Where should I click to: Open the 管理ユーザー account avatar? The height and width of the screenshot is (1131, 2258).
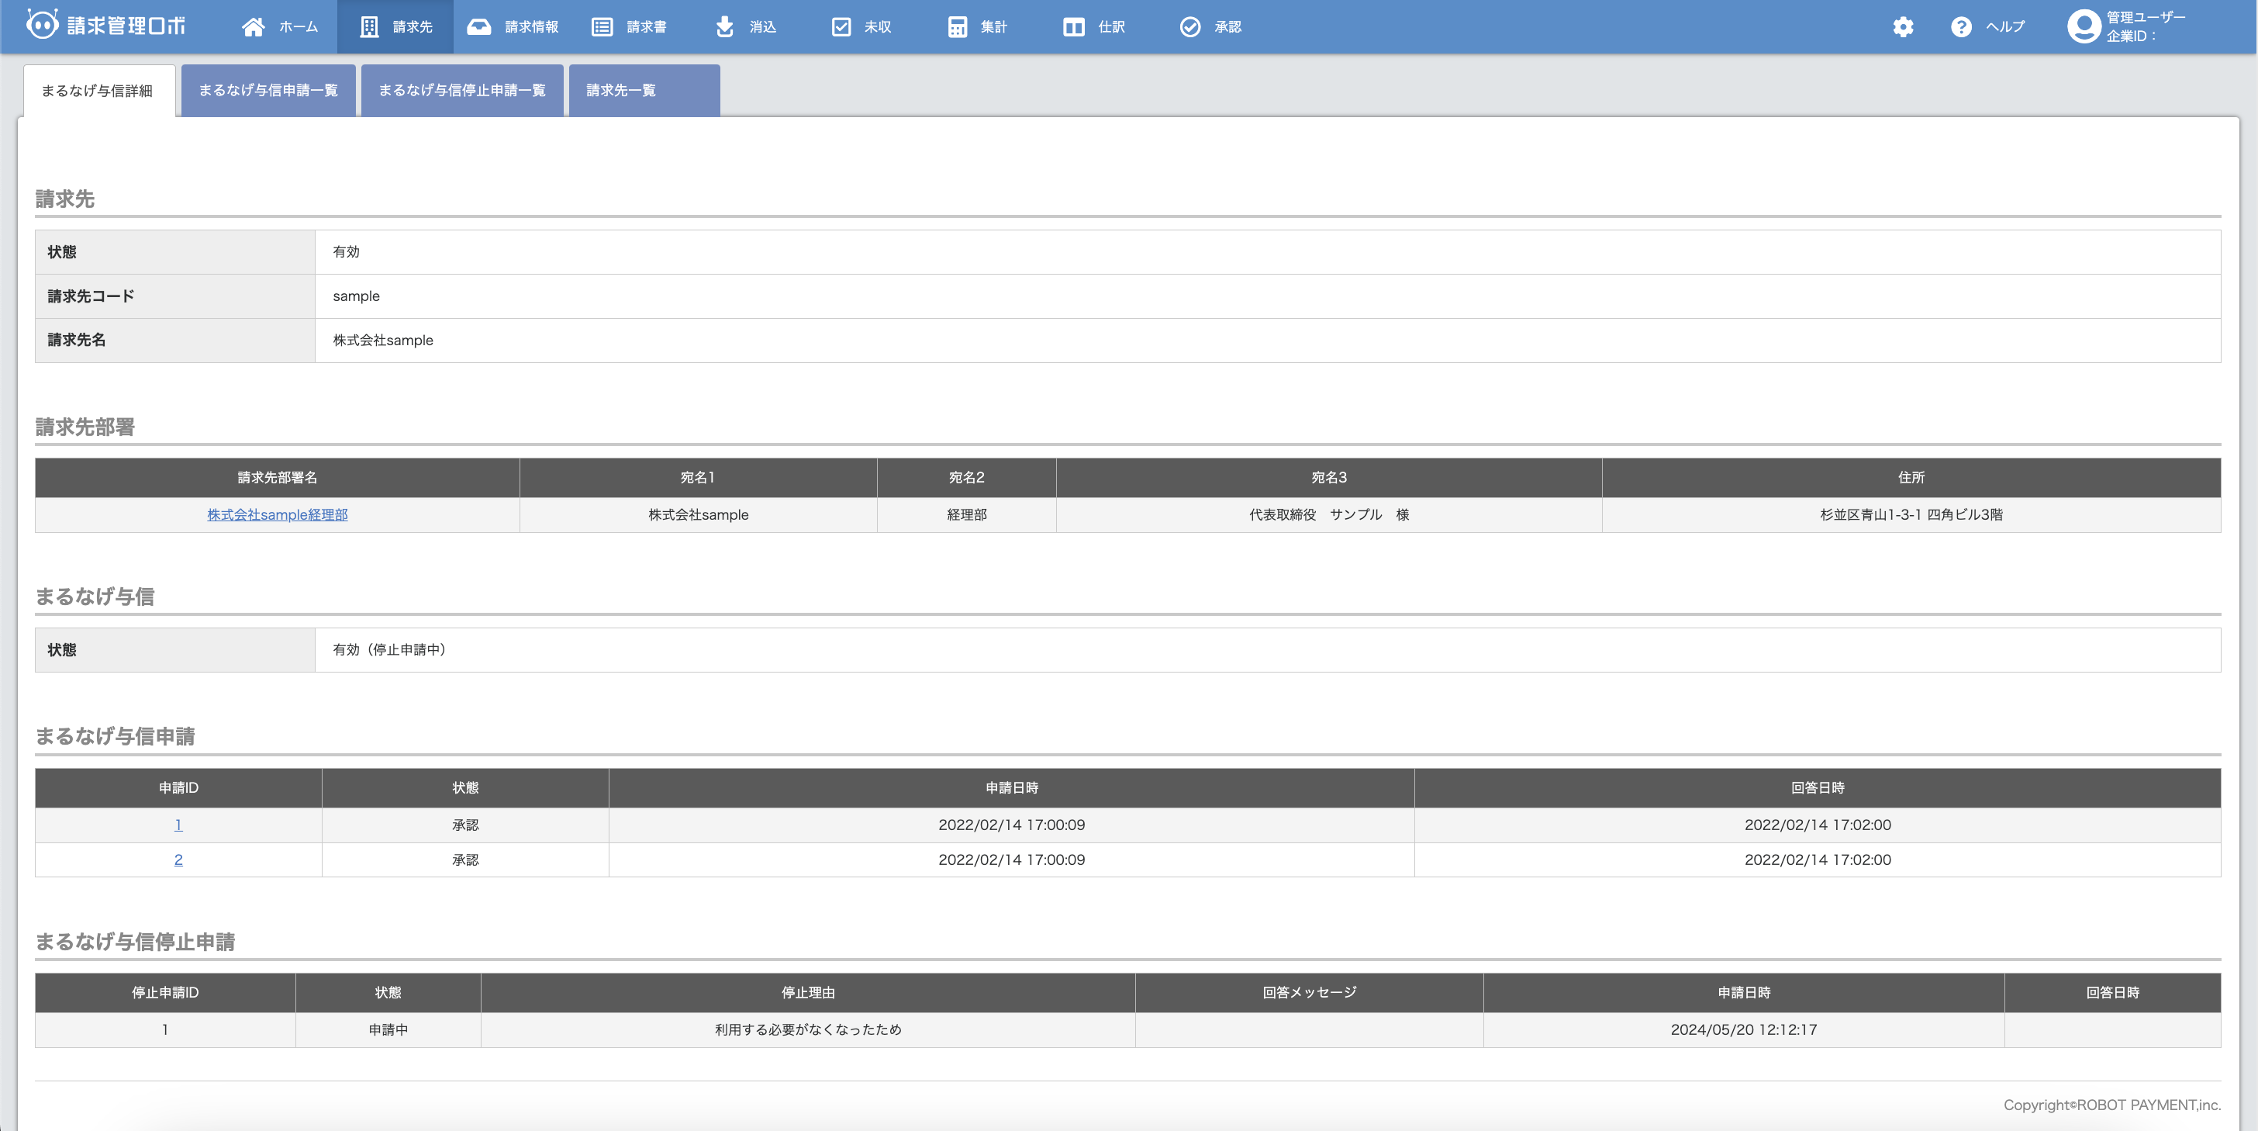coord(2083,26)
